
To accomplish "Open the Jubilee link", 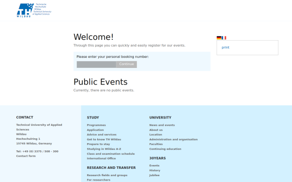I will click(x=154, y=175).
